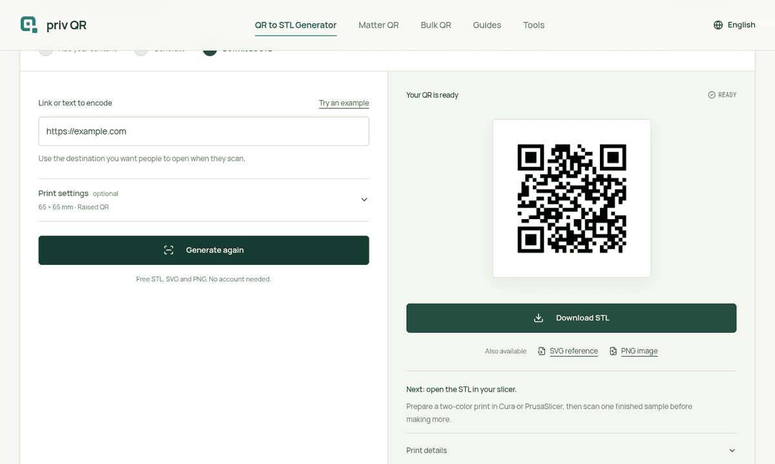
Task: Click the priv QR logo icon
Action: click(x=29, y=25)
